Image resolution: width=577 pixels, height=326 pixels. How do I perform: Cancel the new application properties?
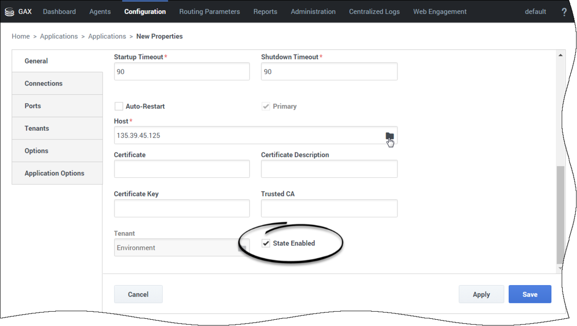pyautogui.click(x=138, y=294)
